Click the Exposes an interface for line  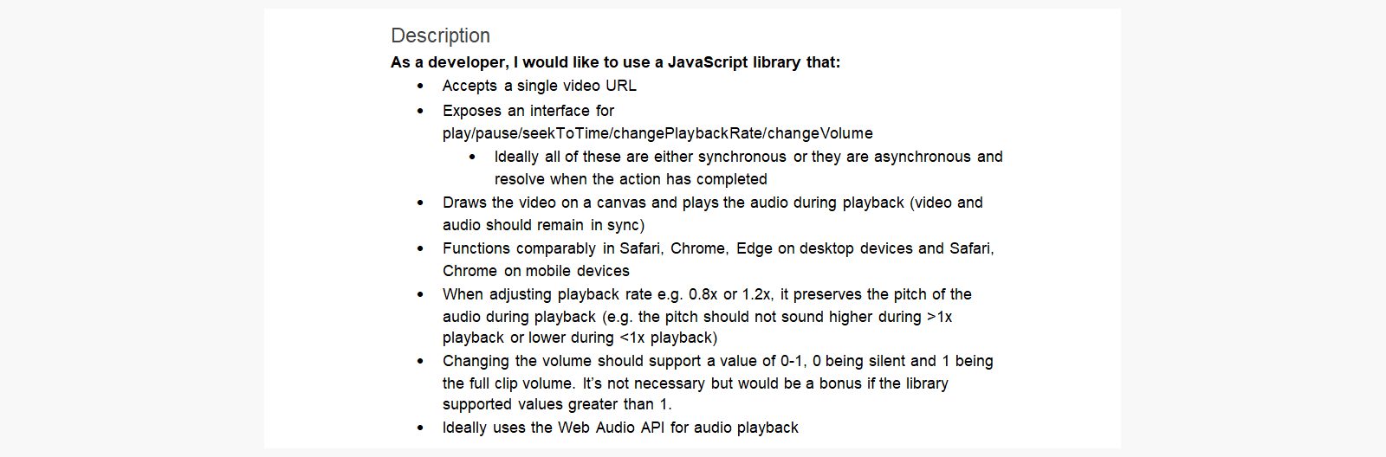[x=528, y=111]
